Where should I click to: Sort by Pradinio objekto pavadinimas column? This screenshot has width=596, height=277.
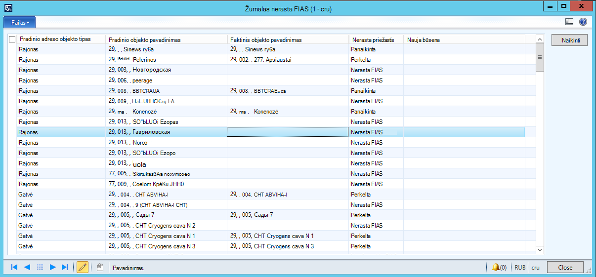point(167,40)
